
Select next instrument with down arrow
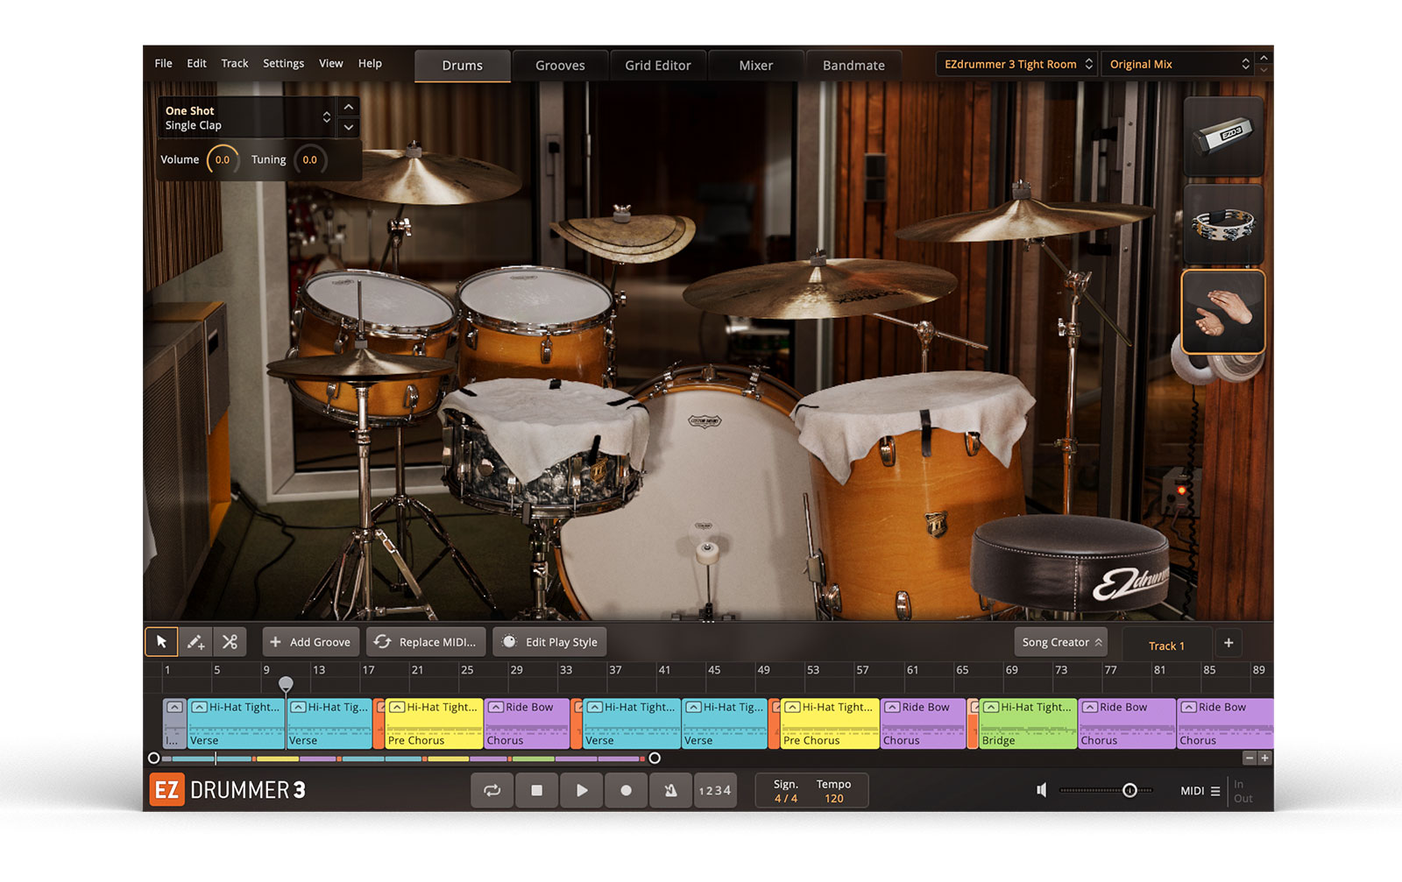pos(349,128)
